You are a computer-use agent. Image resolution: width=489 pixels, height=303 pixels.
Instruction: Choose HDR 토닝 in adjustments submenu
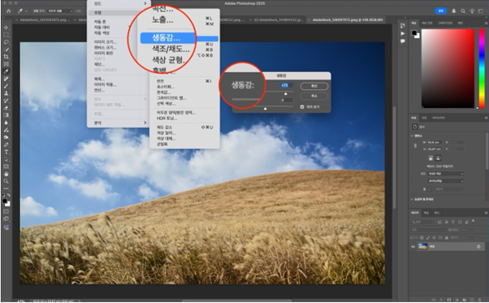(167, 118)
